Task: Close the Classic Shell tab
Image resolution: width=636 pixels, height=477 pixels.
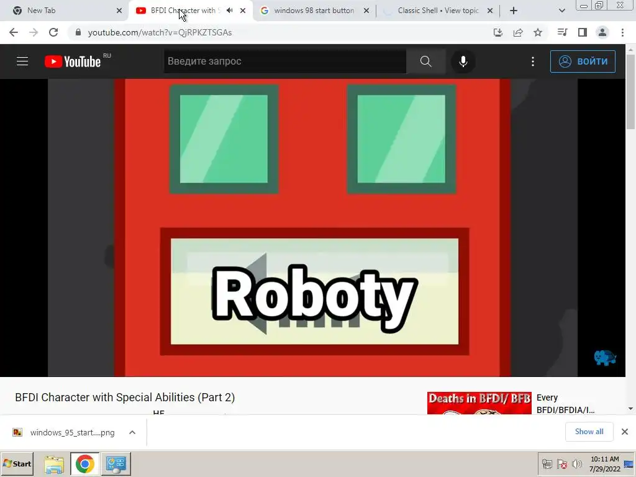Action: [x=490, y=11]
